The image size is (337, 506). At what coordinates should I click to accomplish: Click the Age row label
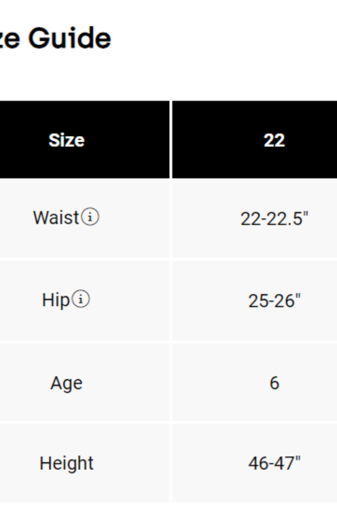(x=66, y=384)
